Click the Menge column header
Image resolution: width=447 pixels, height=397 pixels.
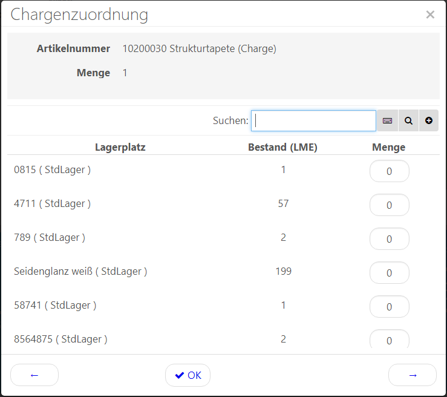coord(388,147)
